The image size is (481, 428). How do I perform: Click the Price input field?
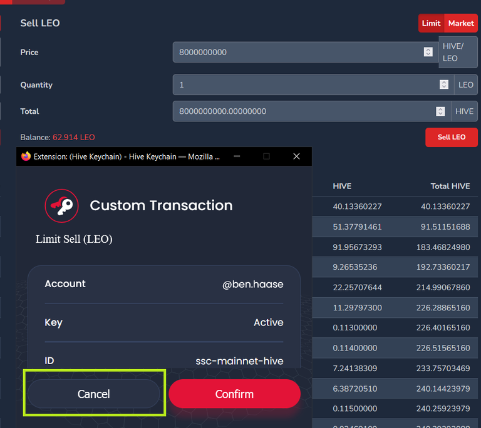(305, 52)
